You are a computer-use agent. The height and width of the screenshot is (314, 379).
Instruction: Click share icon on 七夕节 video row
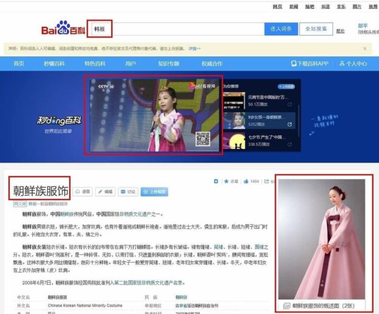[290, 144]
